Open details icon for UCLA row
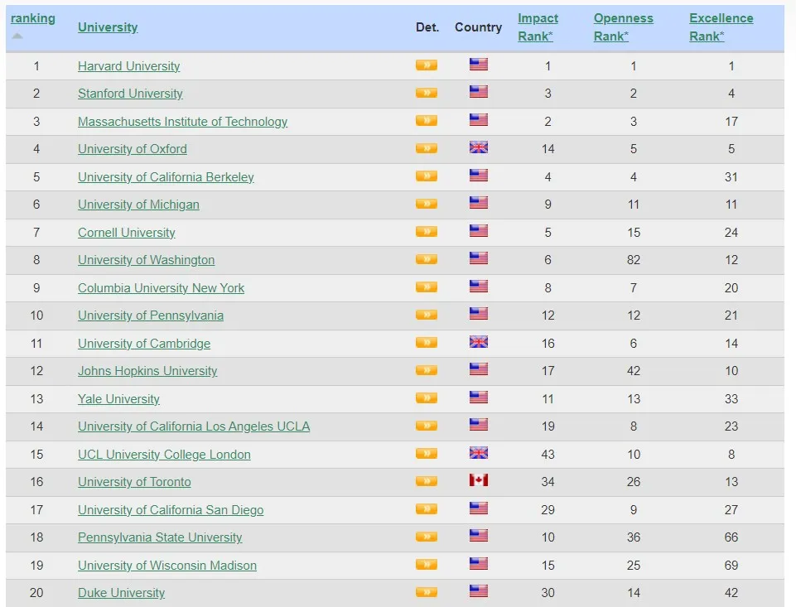This screenshot has width=796, height=607. click(427, 426)
